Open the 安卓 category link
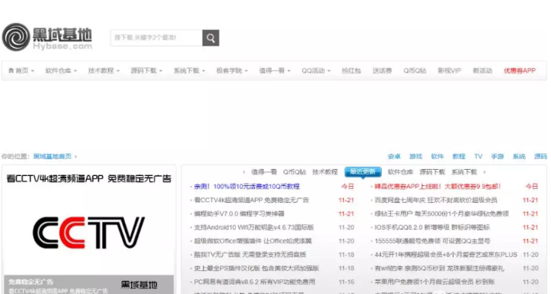The height and width of the screenshot is (294, 551). (x=394, y=157)
